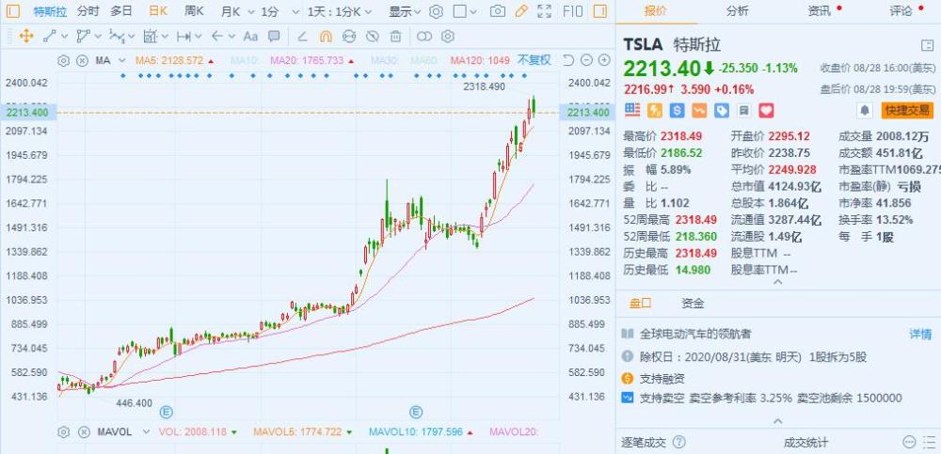This screenshot has width=941, height=454.
Task: Click the orange trend-line badge icon
Action: click(x=700, y=110)
